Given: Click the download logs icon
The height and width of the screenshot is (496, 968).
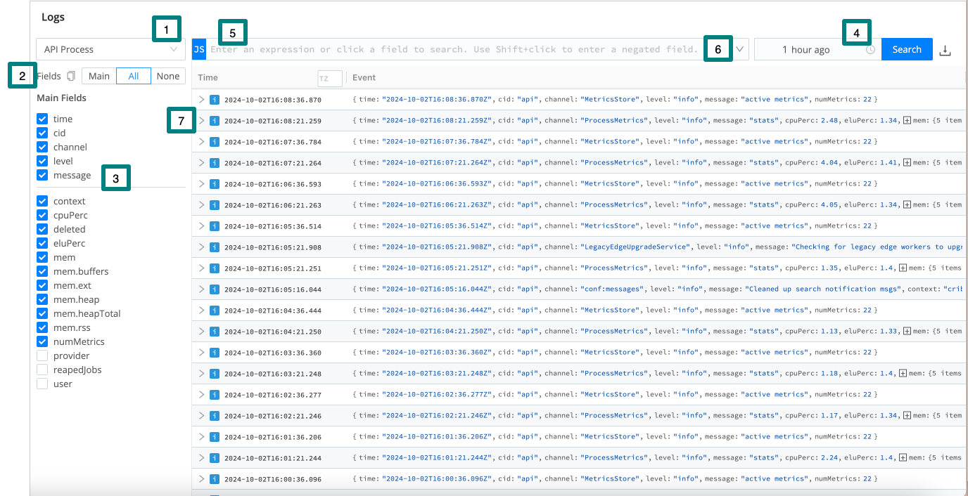Looking at the screenshot, I should click(945, 49).
